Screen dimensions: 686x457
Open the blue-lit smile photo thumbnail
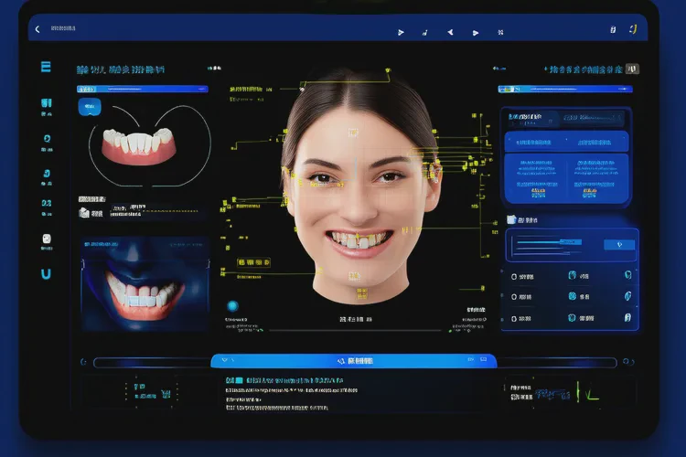[x=145, y=283]
